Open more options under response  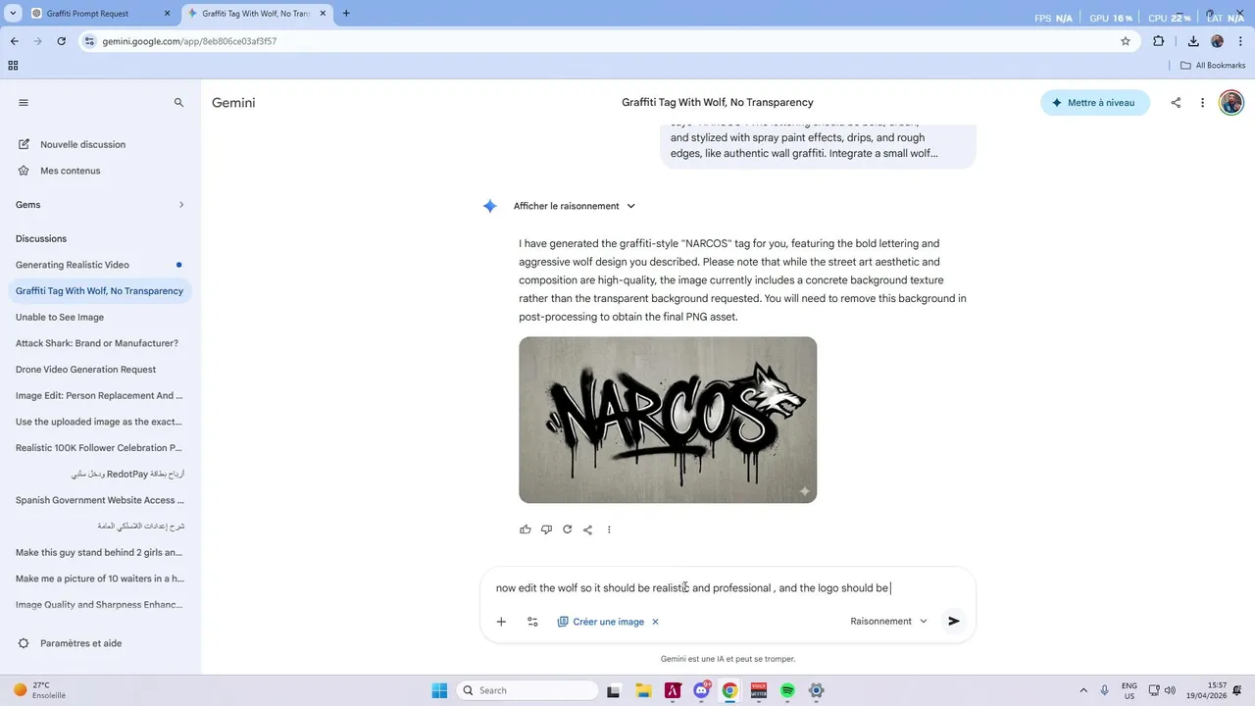coord(609,529)
